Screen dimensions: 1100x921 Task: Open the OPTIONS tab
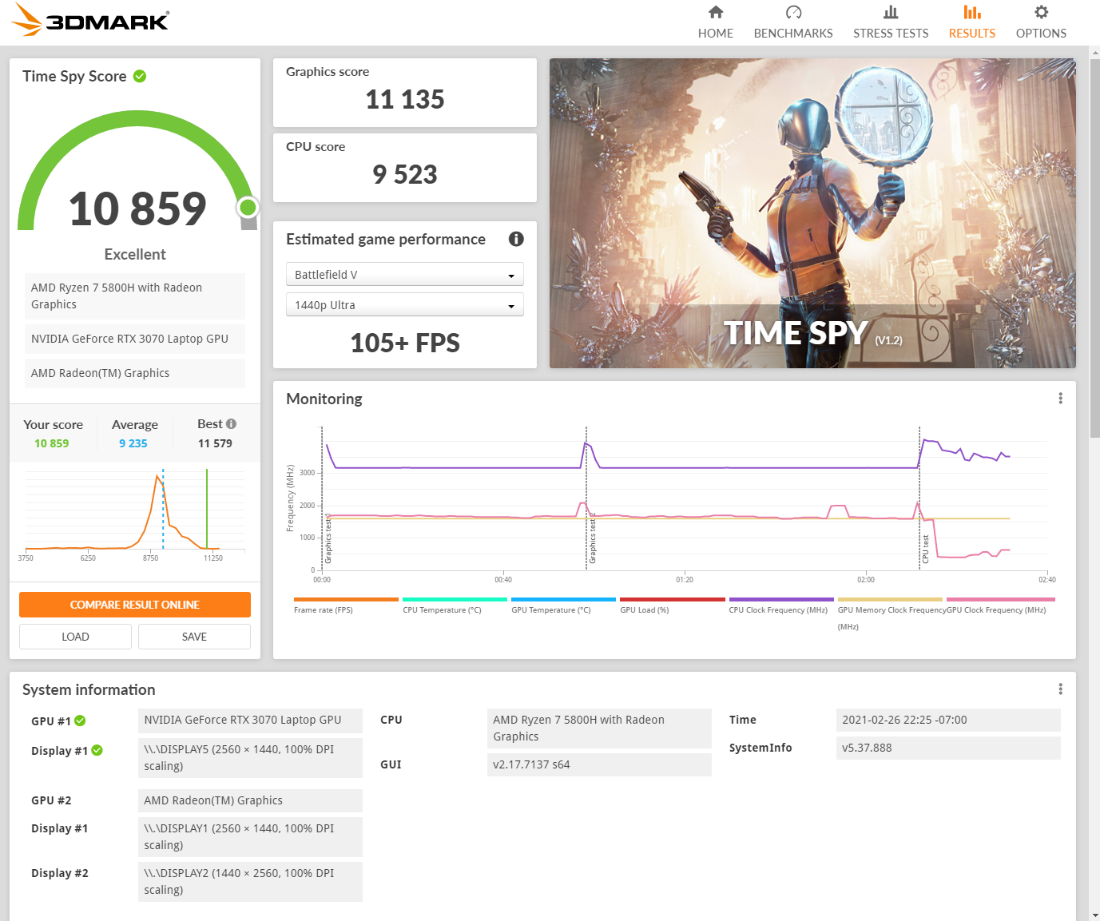coord(1041,34)
